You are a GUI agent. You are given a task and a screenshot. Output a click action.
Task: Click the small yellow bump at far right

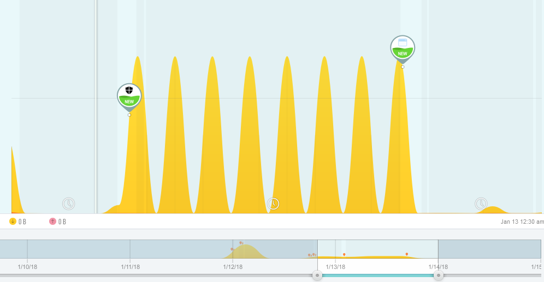click(x=493, y=210)
